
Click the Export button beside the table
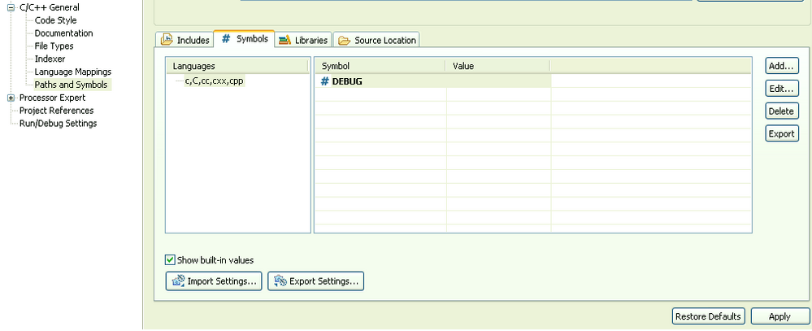point(782,133)
